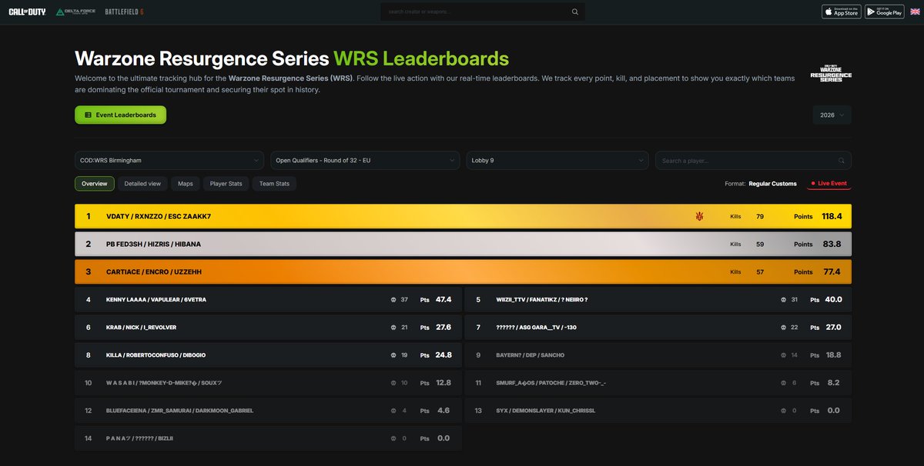The width and height of the screenshot is (924, 466).
Task: Click skull kills icon on SYX row
Action: (784, 410)
